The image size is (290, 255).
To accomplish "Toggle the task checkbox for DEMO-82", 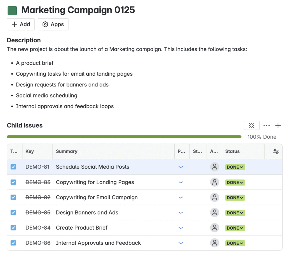I will 13,197.
